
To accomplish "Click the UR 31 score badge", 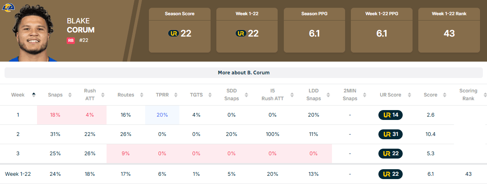I will (x=390, y=134).
